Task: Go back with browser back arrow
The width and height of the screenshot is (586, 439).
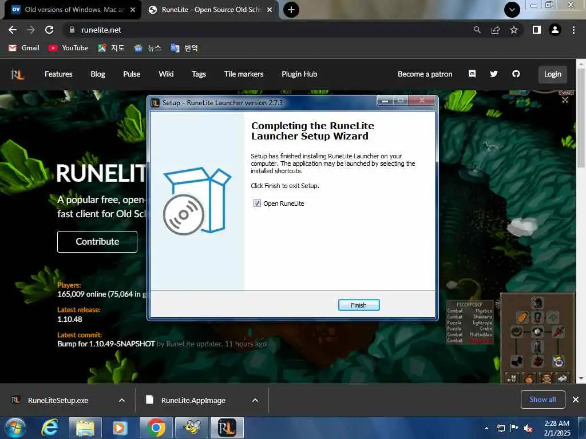Action: pyautogui.click(x=13, y=30)
